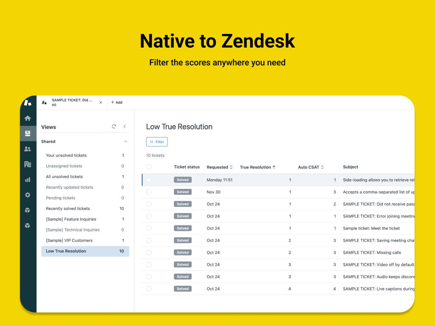
Task: Open Unassigned tickets view
Action: [85, 166]
